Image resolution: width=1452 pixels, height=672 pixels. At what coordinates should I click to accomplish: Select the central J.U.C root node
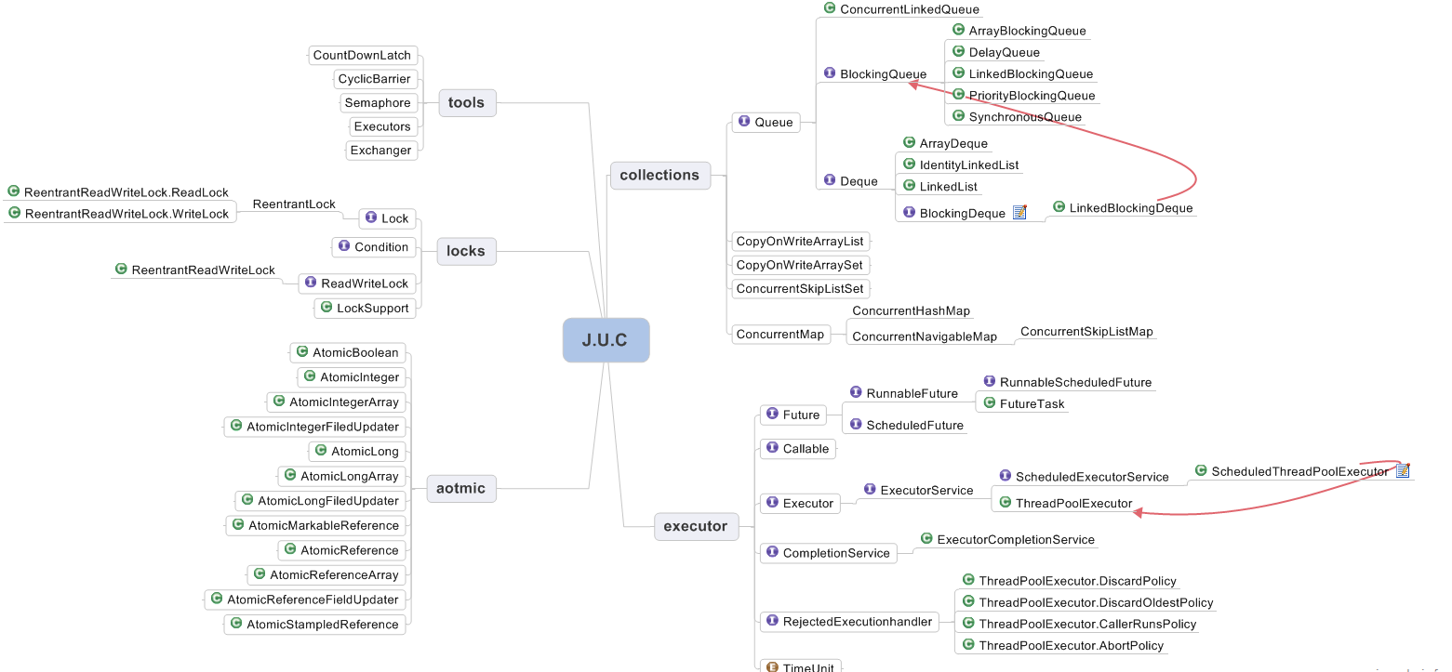(x=606, y=340)
